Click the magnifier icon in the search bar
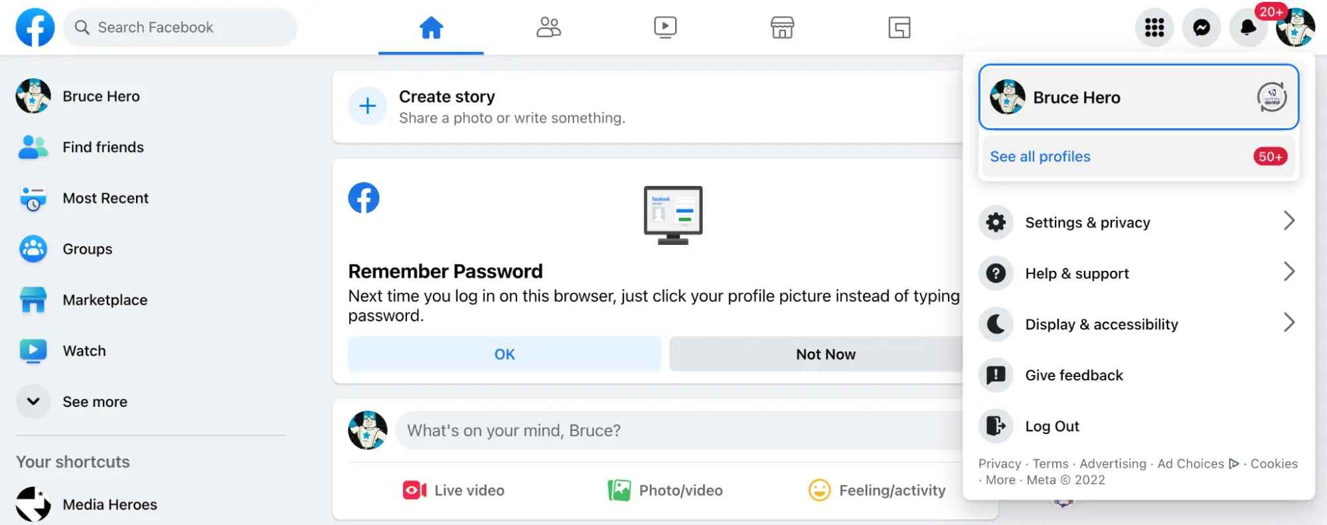 pyautogui.click(x=82, y=27)
